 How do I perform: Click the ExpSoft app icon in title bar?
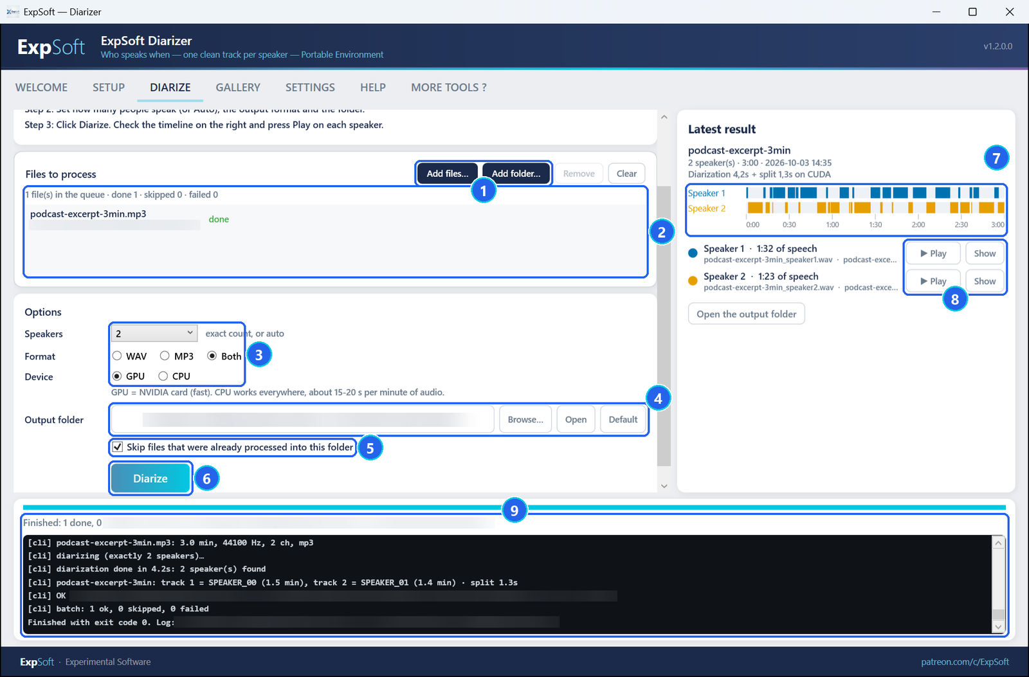(12, 12)
